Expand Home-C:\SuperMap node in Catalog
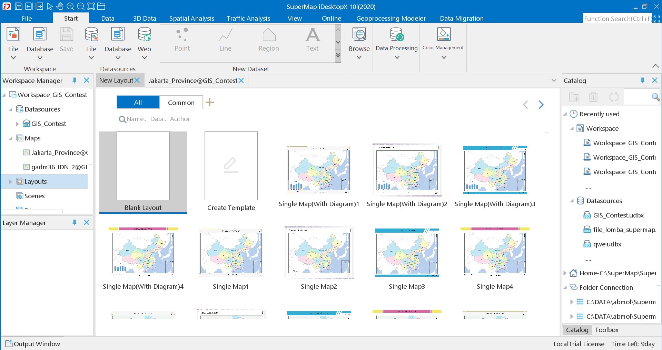The width and height of the screenshot is (662, 350). click(565, 273)
